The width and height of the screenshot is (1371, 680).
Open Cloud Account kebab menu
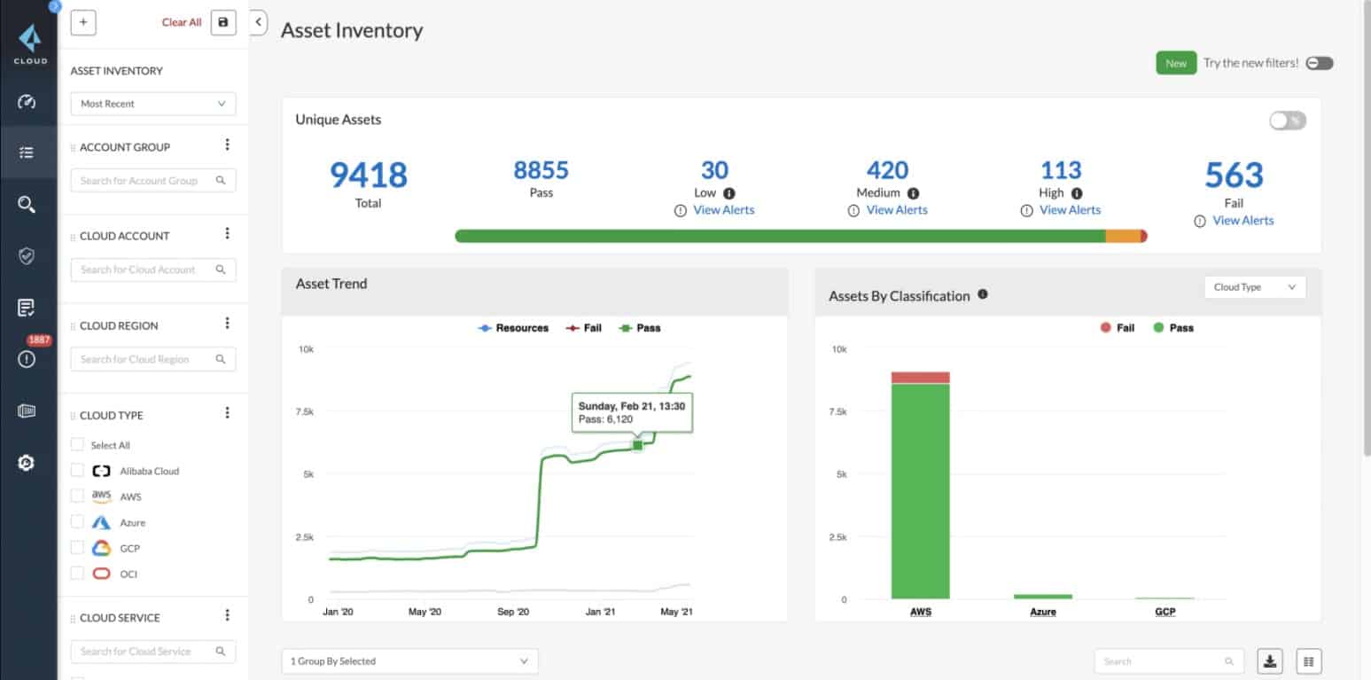[227, 234]
